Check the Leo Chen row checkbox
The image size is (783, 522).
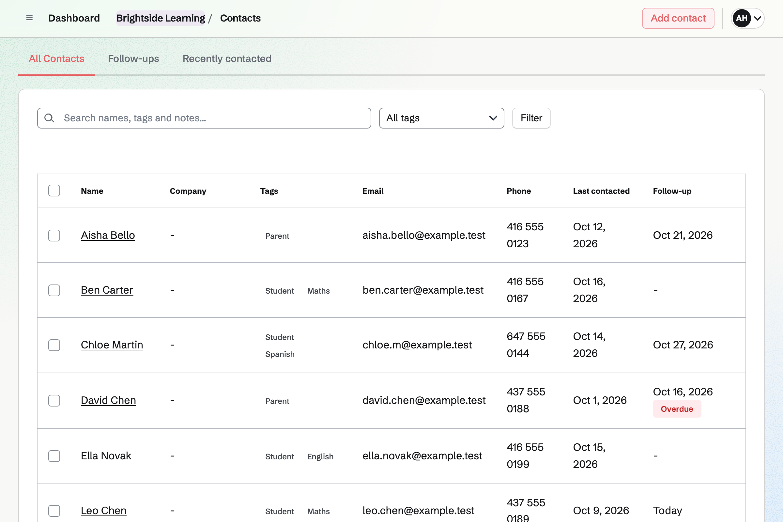tap(54, 511)
